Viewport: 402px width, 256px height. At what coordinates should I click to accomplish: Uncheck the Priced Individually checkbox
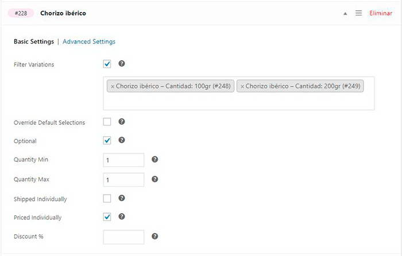click(x=107, y=217)
